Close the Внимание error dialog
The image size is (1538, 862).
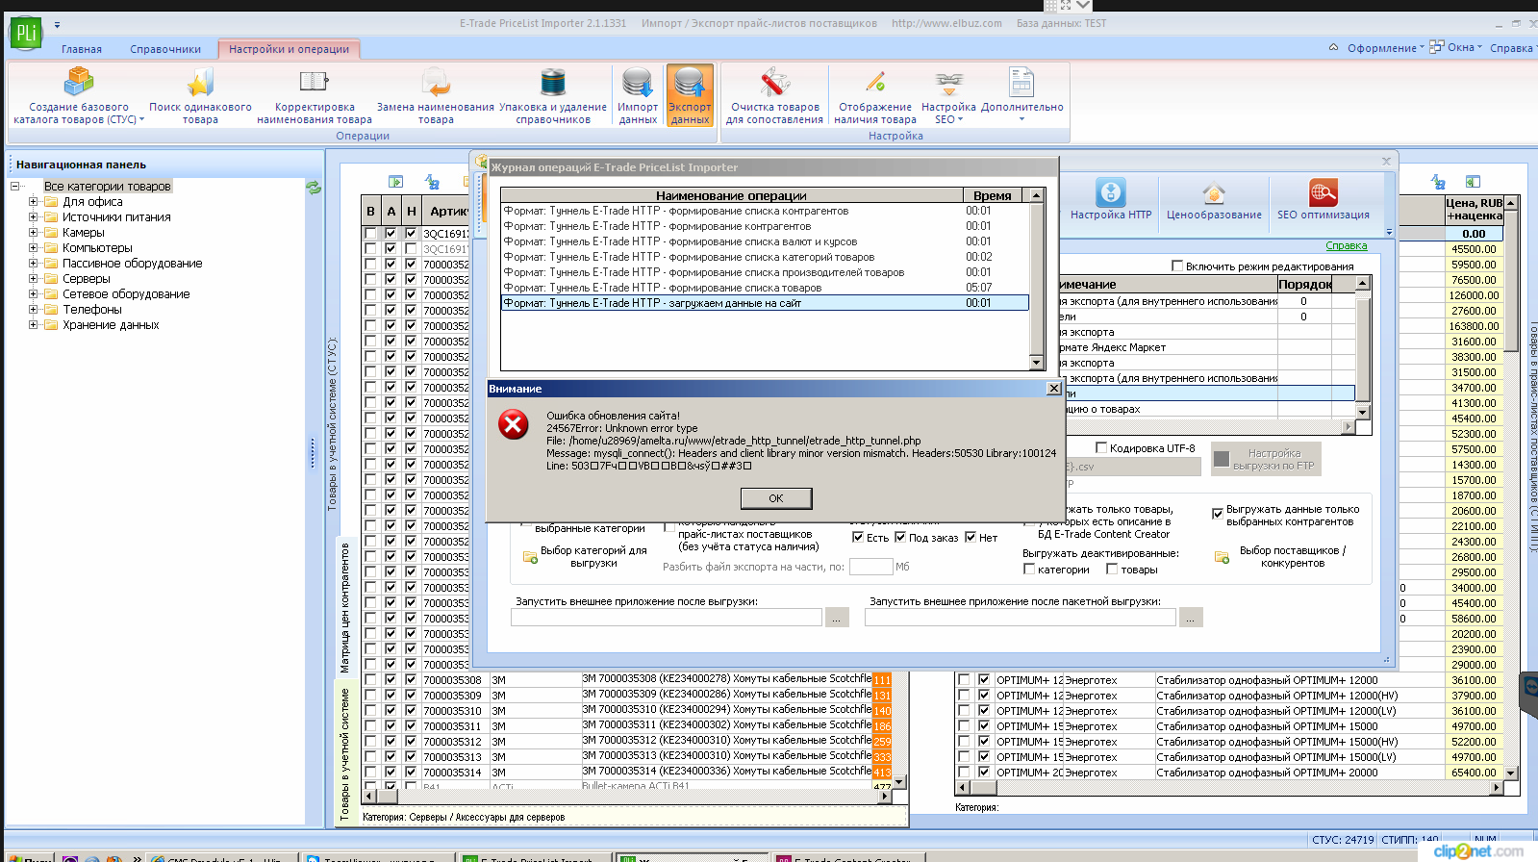point(1054,389)
